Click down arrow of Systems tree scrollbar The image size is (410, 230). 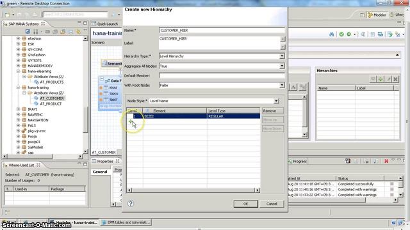point(85,151)
